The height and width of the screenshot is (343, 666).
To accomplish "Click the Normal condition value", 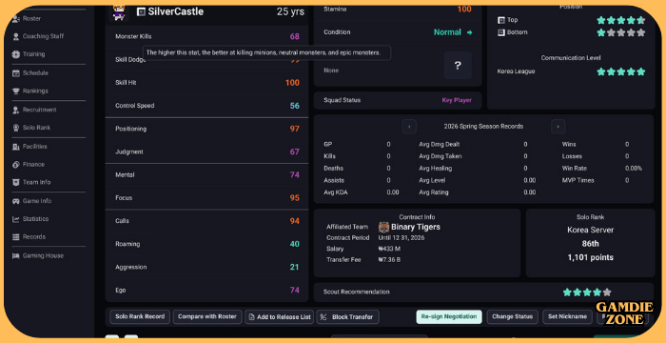I will (x=447, y=32).
